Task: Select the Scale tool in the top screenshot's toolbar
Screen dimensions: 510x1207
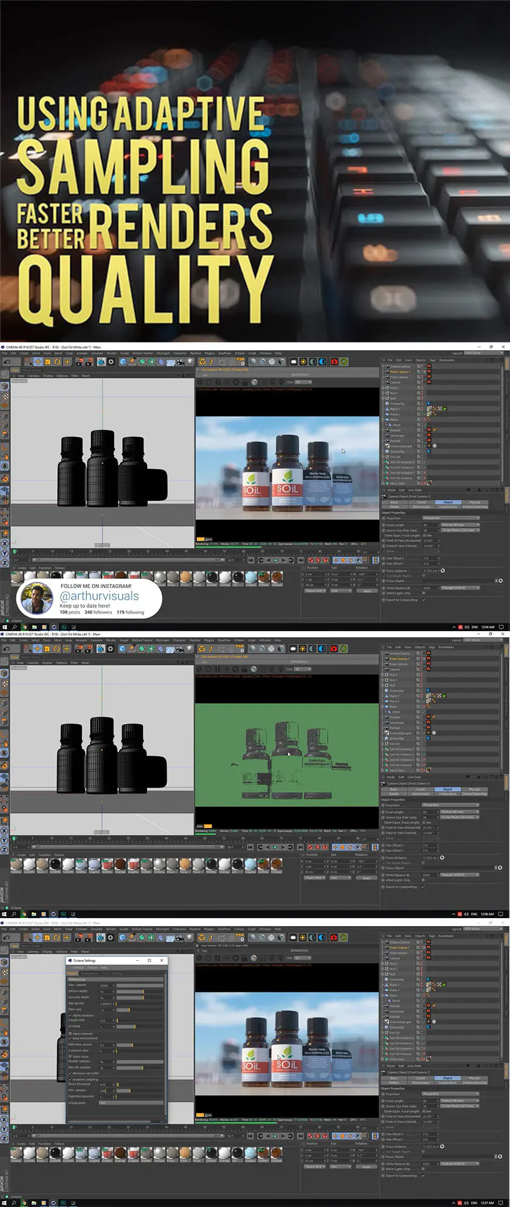Action: 47,362
